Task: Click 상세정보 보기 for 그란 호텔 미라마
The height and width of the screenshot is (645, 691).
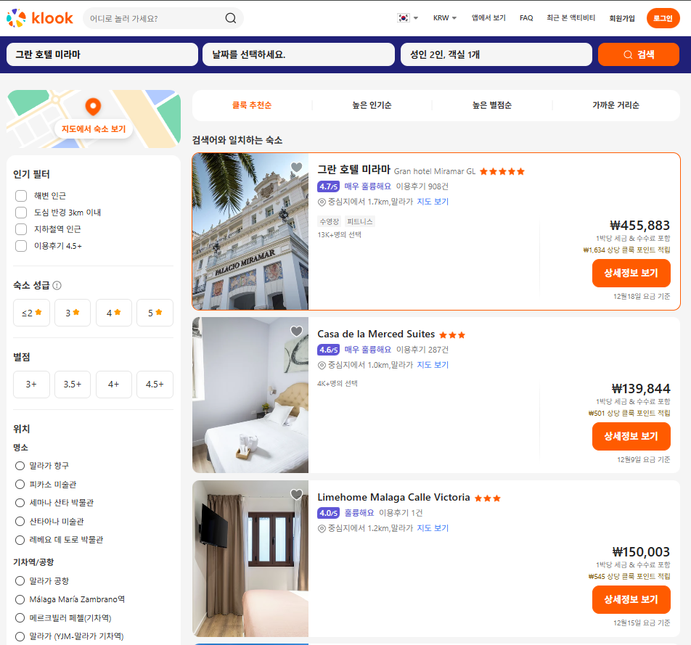Action: tap(631, 273)
